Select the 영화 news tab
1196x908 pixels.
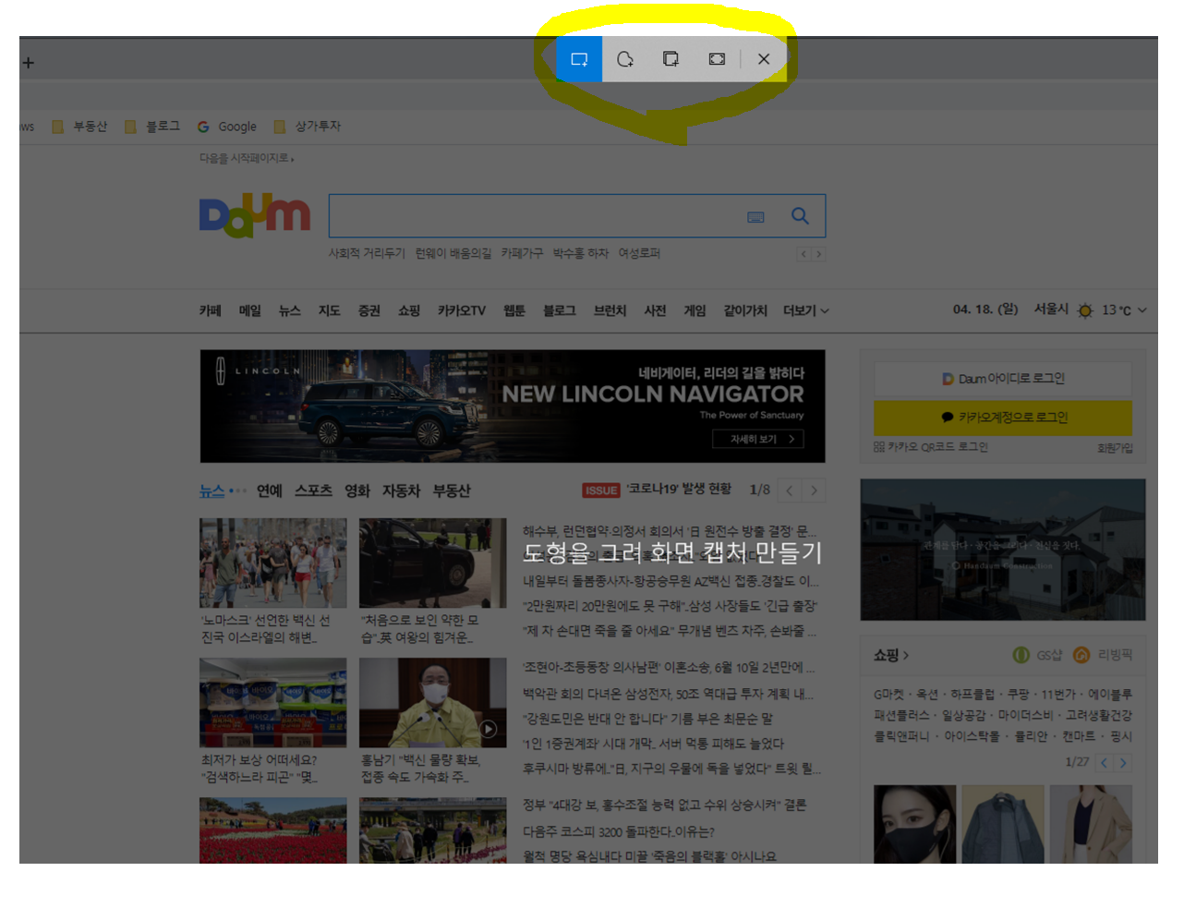point(357,490)
